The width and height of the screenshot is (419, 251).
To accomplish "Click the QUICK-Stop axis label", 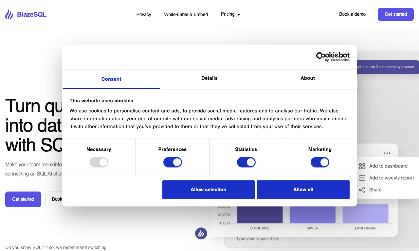I will [260, 228].
